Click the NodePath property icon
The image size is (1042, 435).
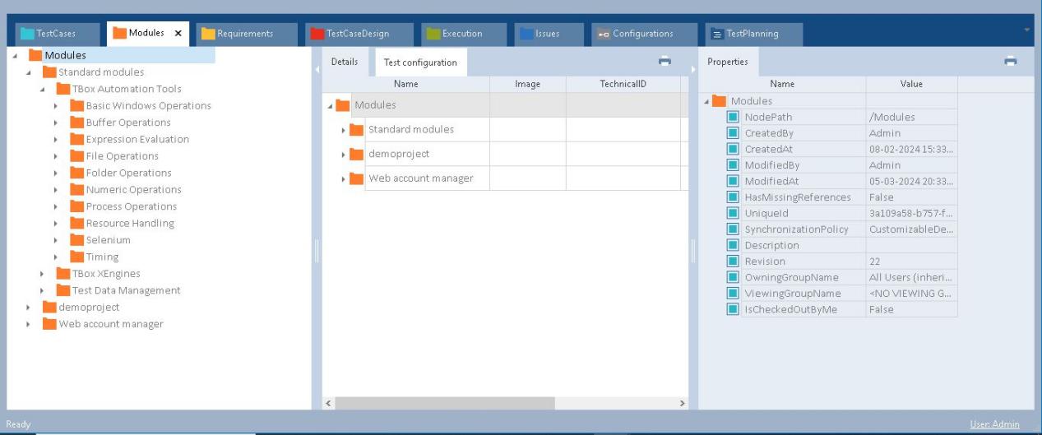(733, 117)
